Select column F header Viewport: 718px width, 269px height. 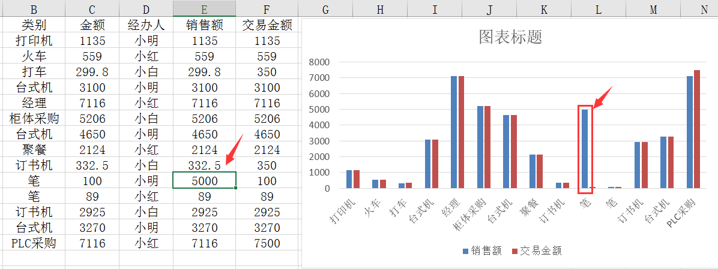click(x=267, y=8)
